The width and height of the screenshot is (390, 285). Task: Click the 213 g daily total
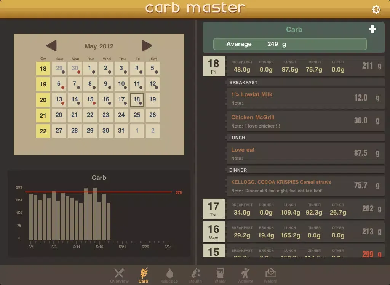(x=372, y=232)
